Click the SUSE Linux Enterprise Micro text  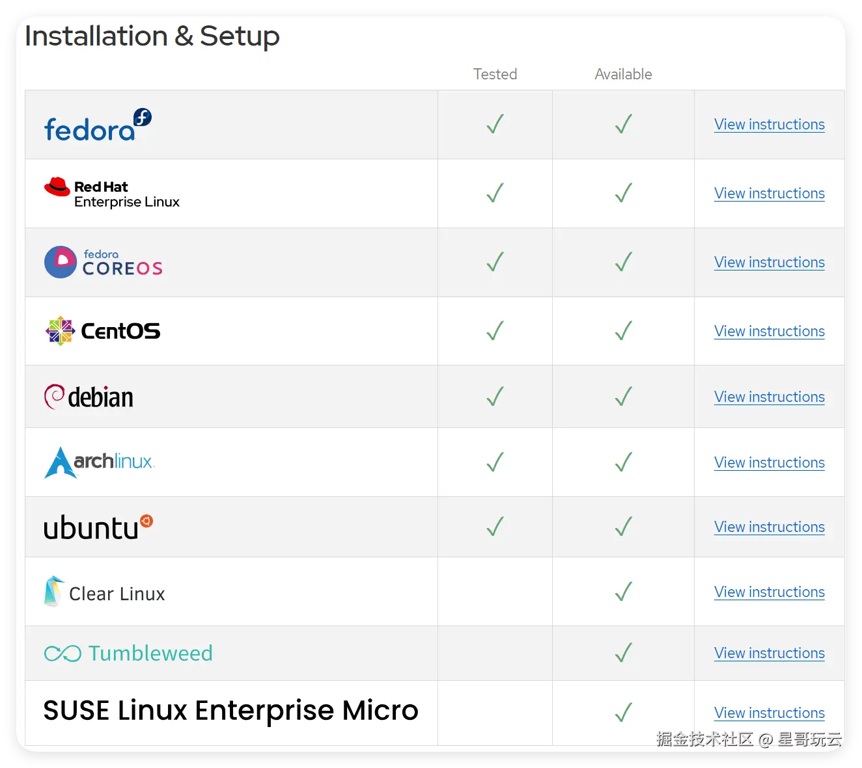(x=230, y=711)
